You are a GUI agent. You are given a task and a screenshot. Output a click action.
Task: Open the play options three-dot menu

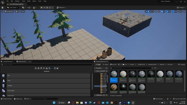coord(53,8)
